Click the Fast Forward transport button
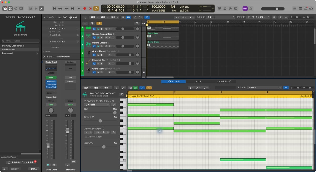This screenshot has width=316, height=172. pyautogui.click(x=66, y=8)
